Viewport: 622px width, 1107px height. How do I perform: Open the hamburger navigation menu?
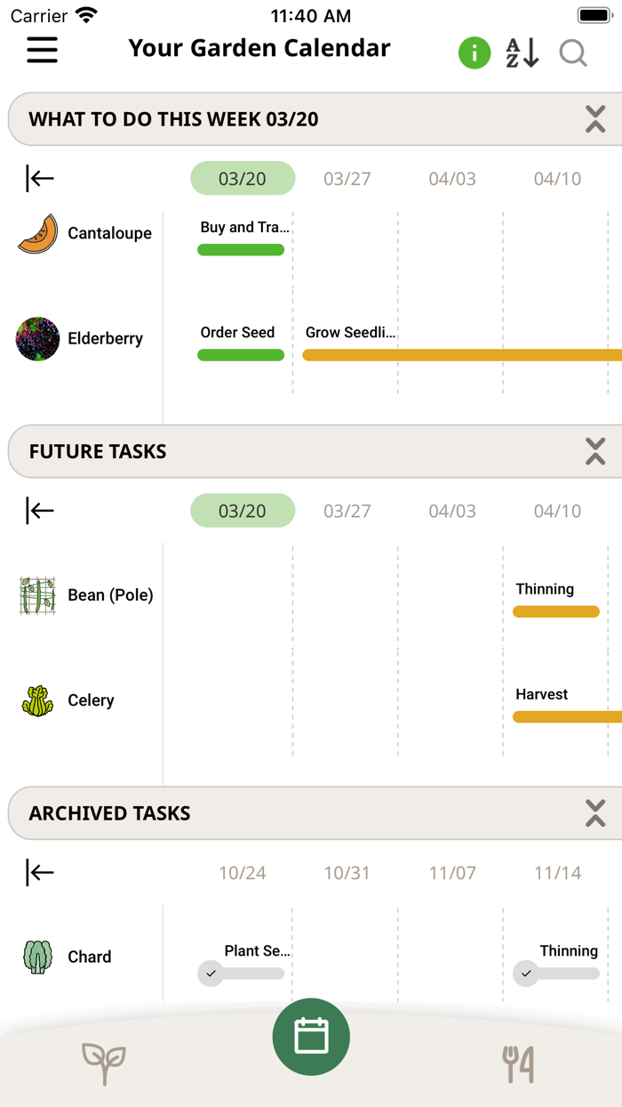[x=42, y=51]
